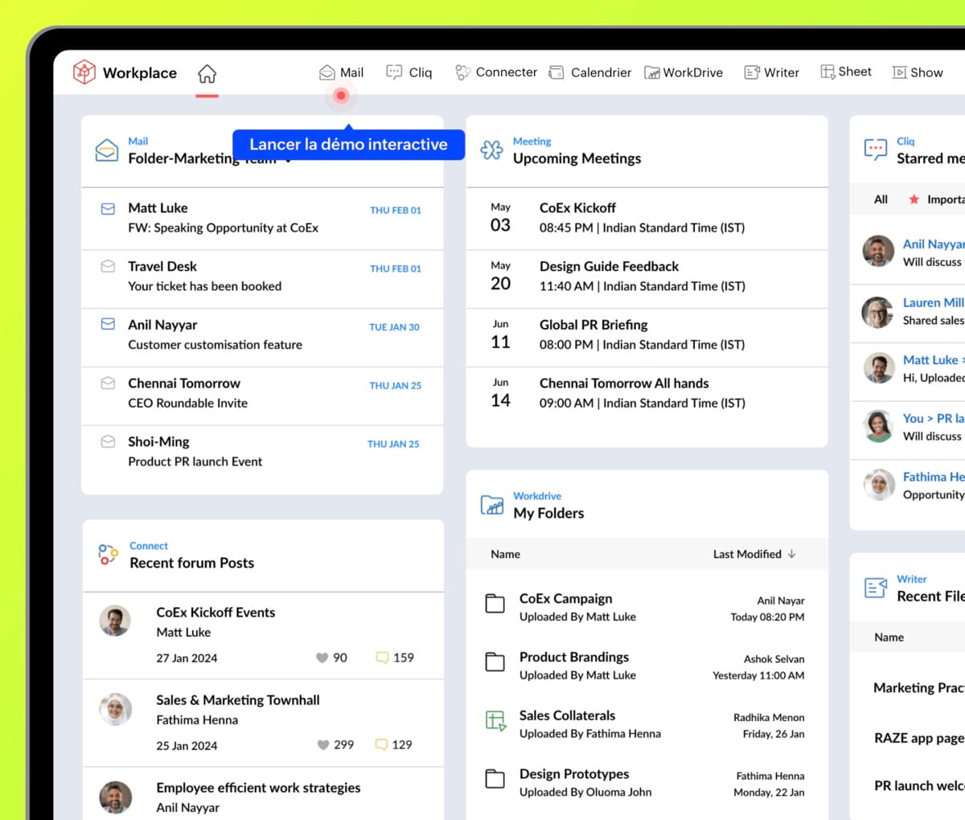The width and height of the screenshot is (965, 820).
Task: Open the 'Marketing Prac' recent file
Action: tap(919, 688)
